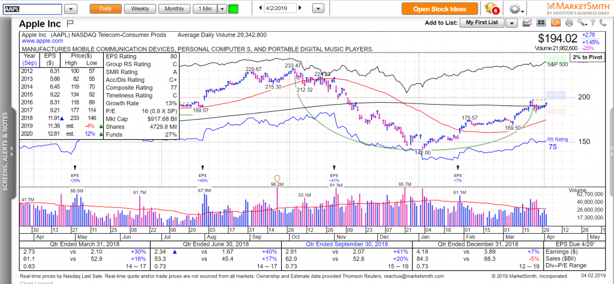Expand the Add to List dropdown arrow
Screen dimensions: 614x284
[511, 23]
